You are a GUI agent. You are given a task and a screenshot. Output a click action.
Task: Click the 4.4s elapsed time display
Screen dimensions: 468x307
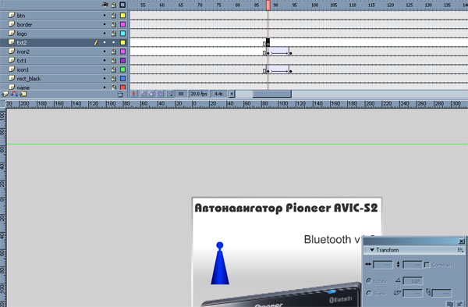[x=218, y=94]
